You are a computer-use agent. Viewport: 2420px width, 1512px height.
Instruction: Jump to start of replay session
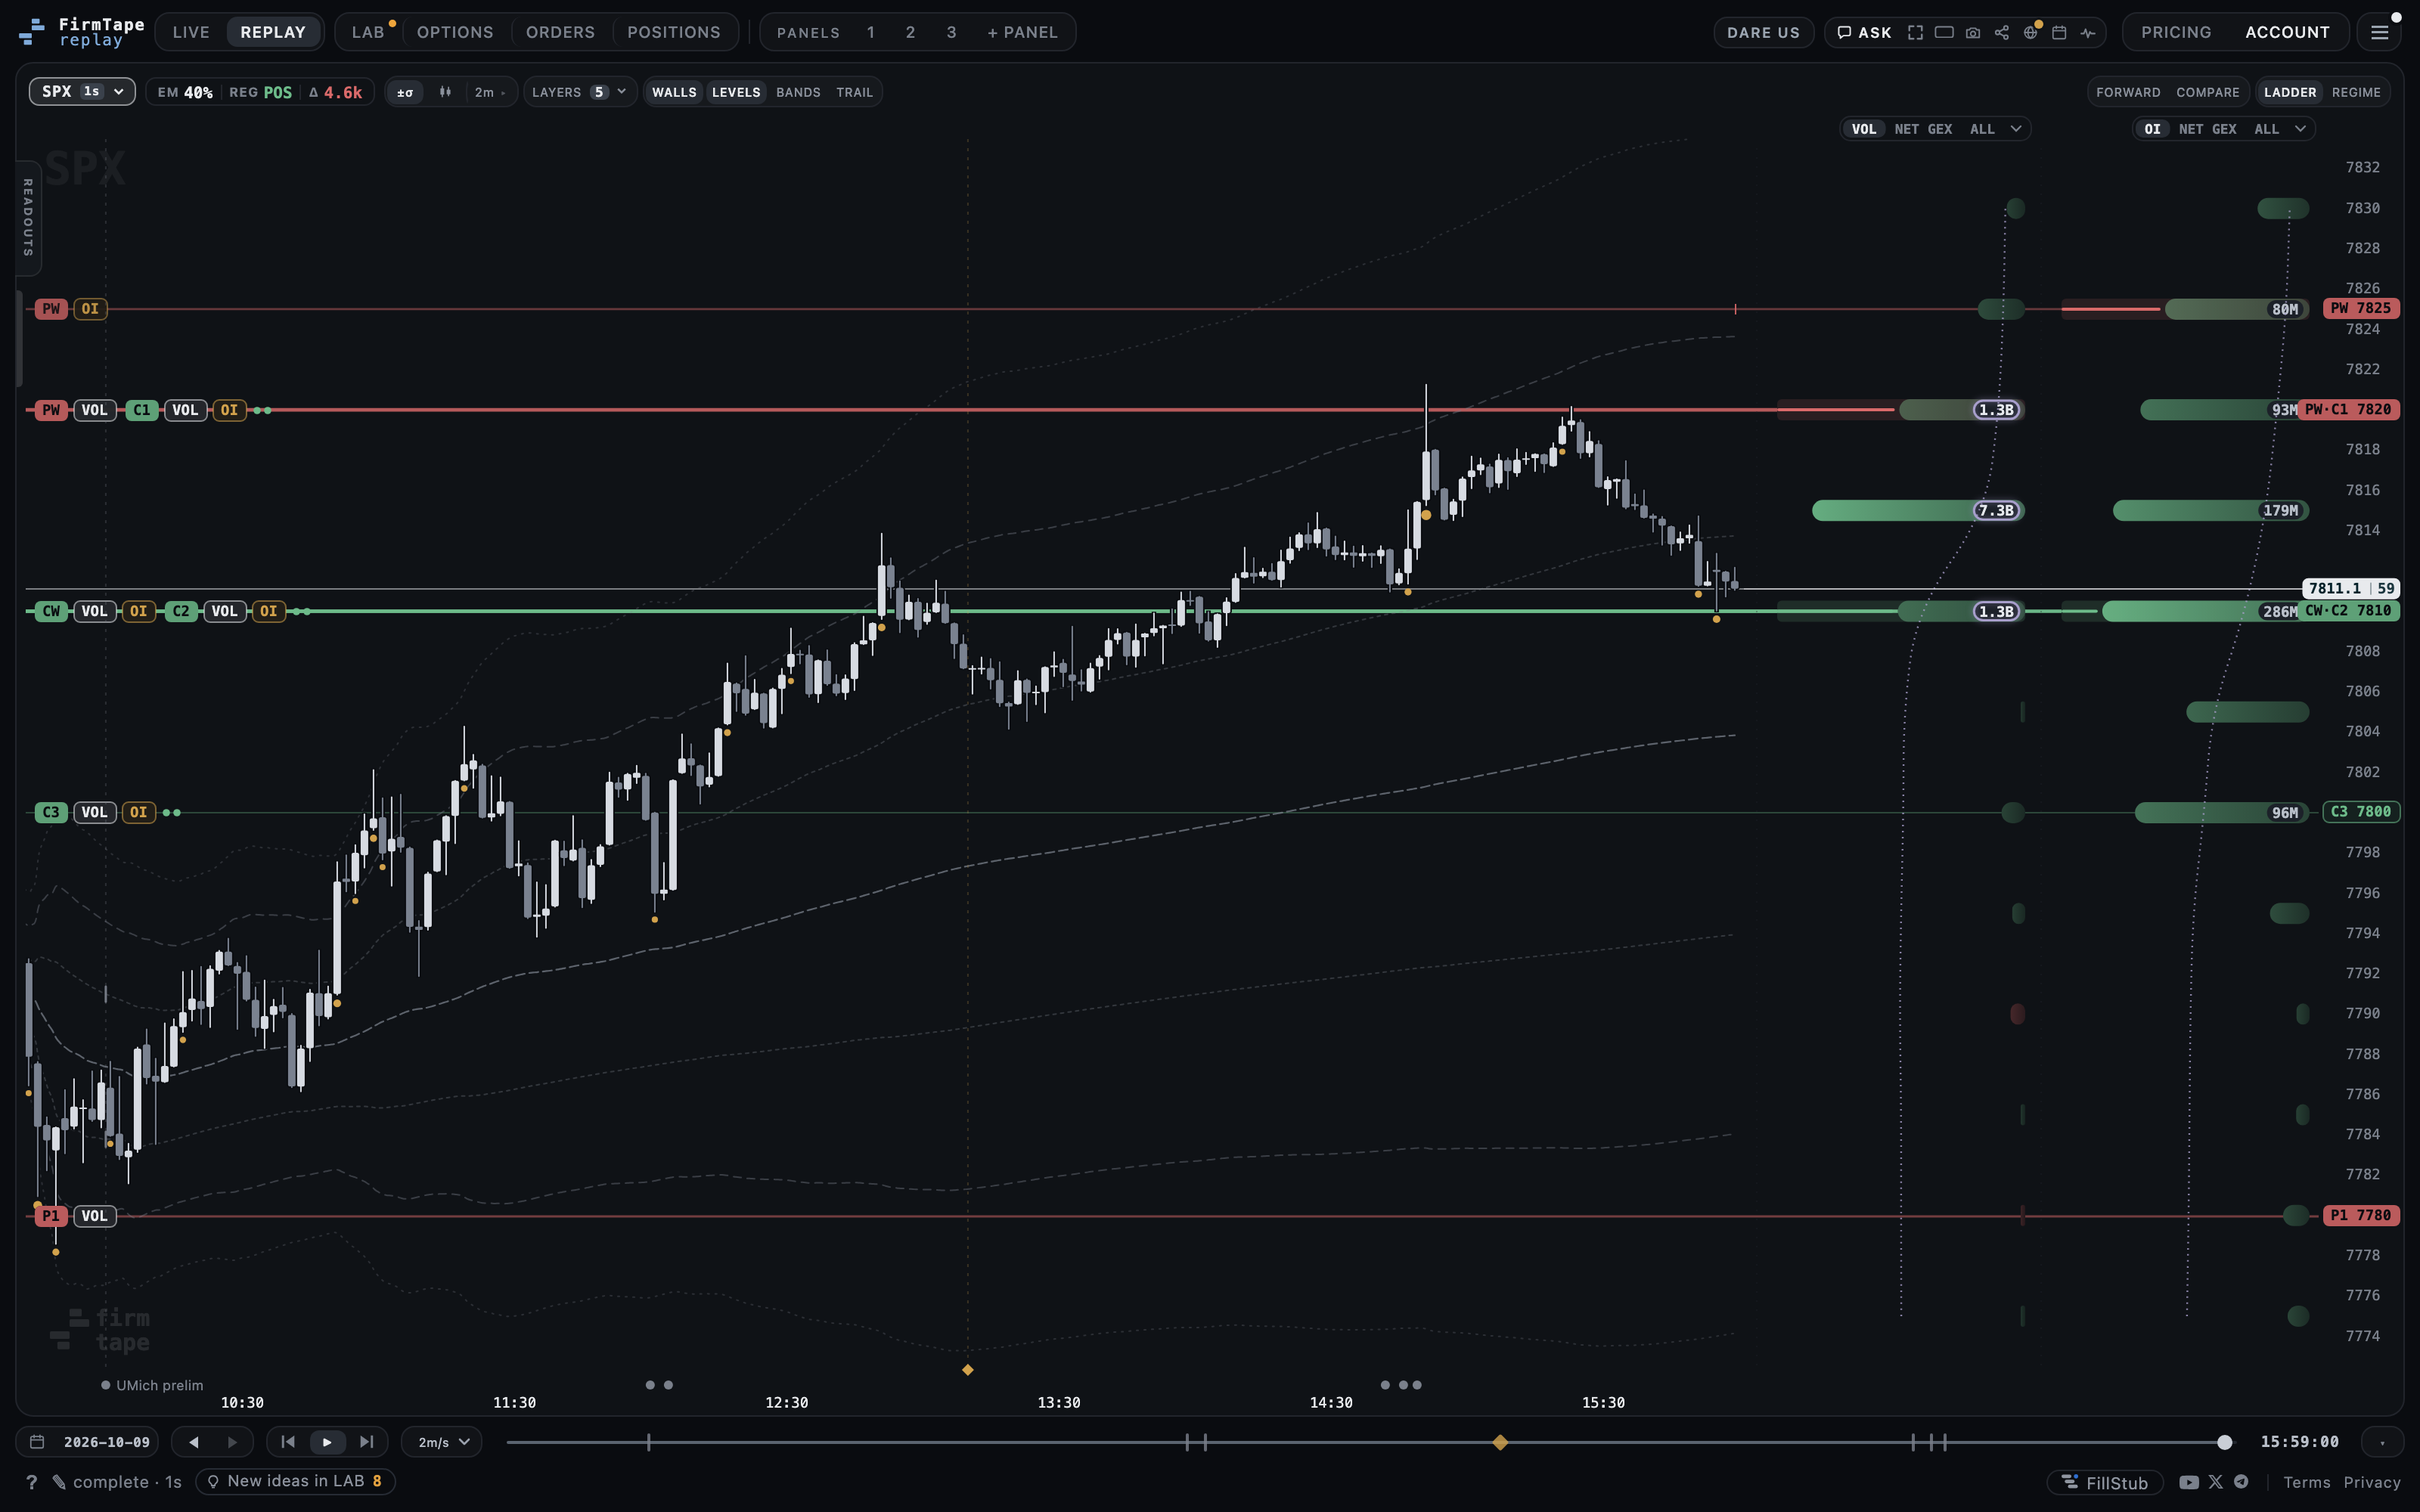pos(288,1442)
